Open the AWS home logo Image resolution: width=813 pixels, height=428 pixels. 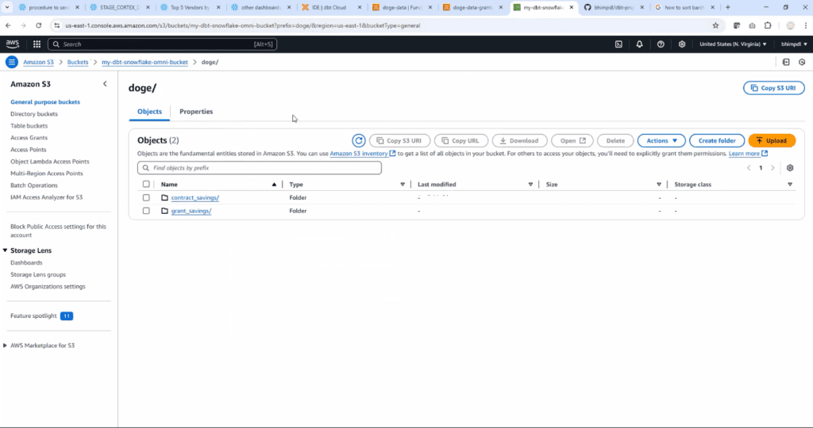13,44
